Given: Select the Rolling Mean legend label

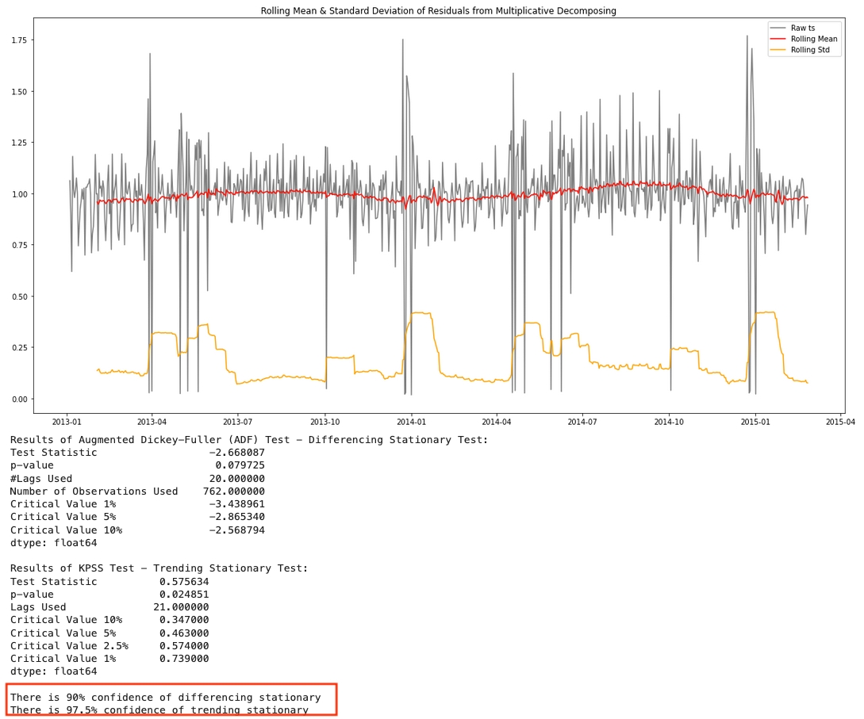Looking at the screenshot, I should (x=813, y=39).
